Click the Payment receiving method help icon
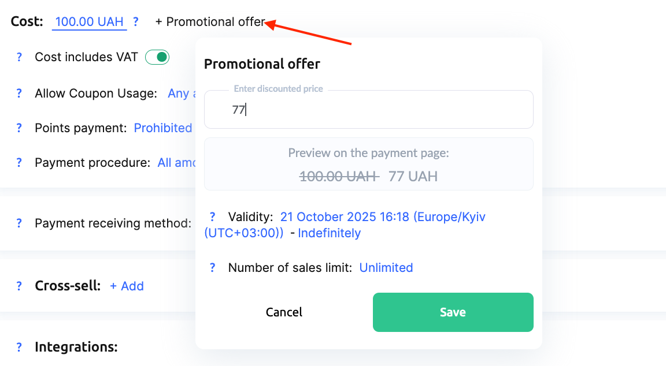Screen dimensions: 666x366 (x=19, y=223)
